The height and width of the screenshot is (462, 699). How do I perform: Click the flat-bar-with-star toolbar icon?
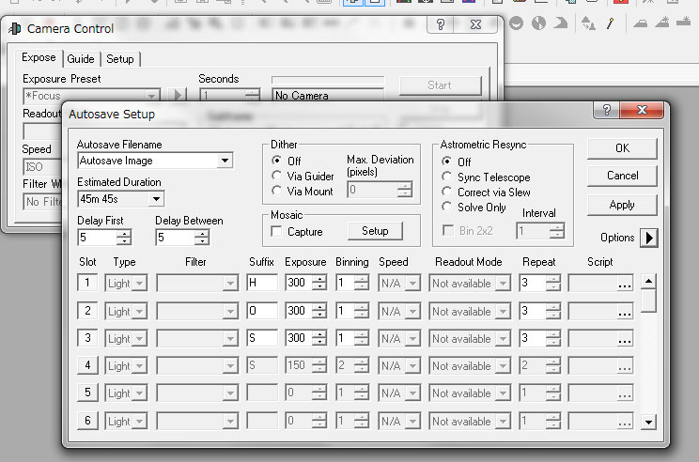(683, 22)
